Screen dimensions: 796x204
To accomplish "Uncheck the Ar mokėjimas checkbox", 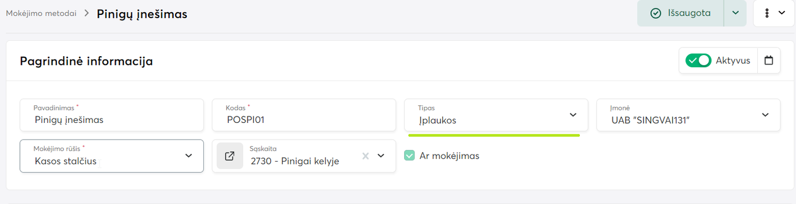I will pyautogui.click(x=409, y=155).
